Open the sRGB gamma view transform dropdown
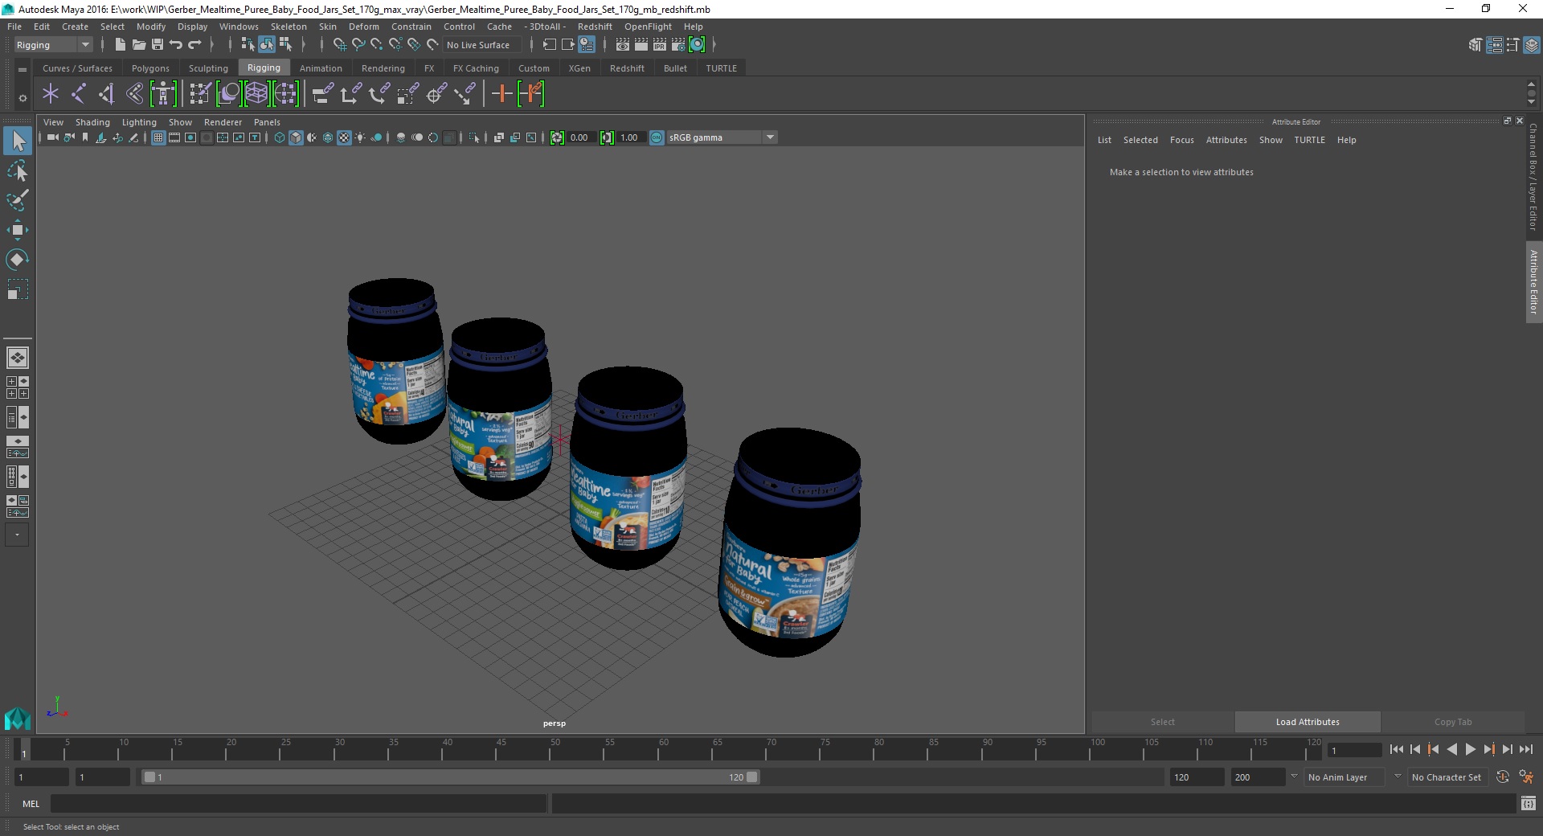Image resolution: width=1543 pixels, height=836 pixels. pos(722,137)
